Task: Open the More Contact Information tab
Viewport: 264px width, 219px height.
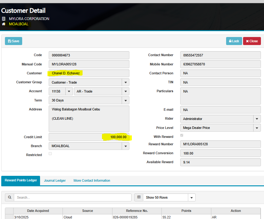Action: pyautogui.click(x=92, y=180)
